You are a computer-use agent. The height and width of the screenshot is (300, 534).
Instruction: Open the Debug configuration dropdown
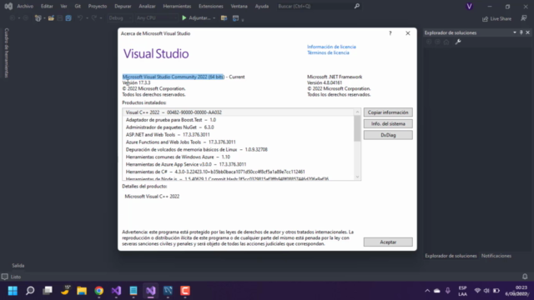click(120, 18)
